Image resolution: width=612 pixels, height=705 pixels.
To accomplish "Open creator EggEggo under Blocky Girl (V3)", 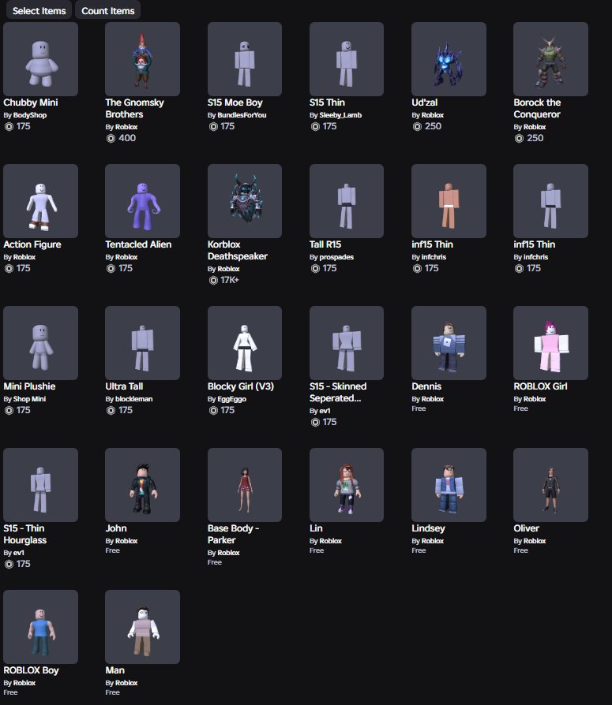I will coord(232,399).
